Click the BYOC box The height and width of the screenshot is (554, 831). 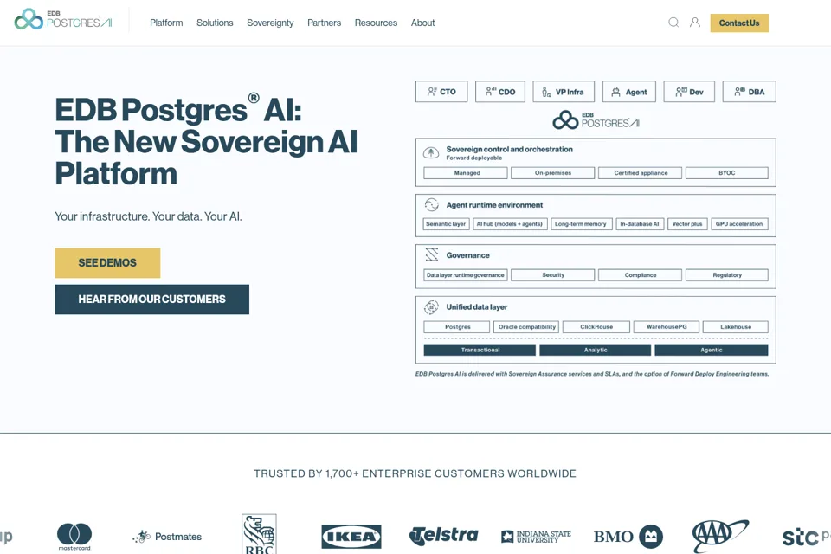coord(727,173)
